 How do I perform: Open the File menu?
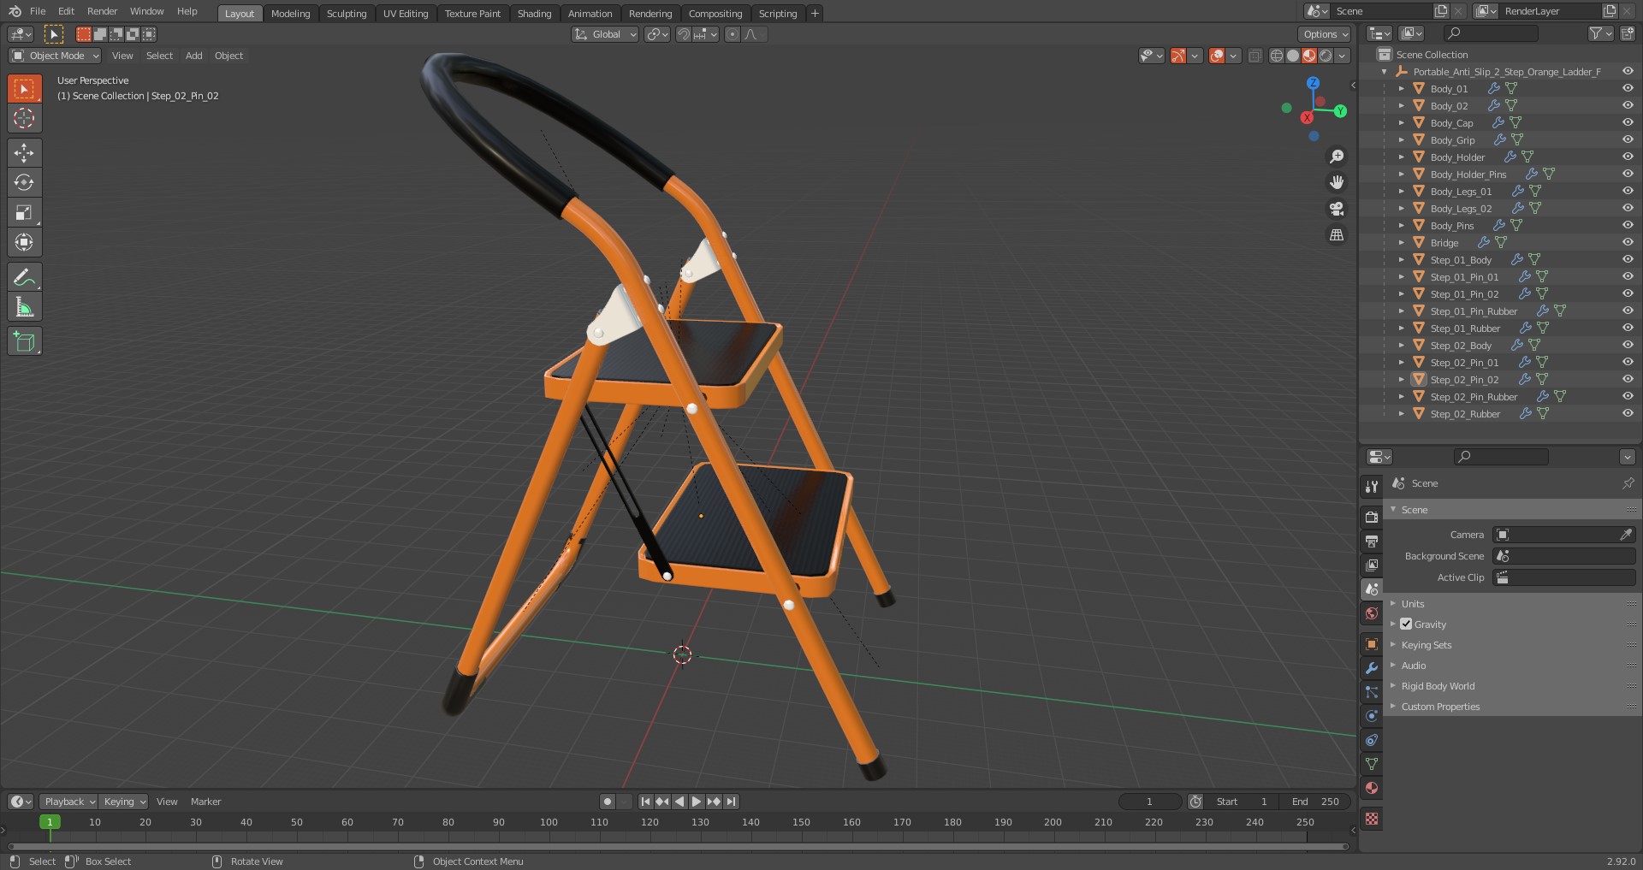point(38,11)
